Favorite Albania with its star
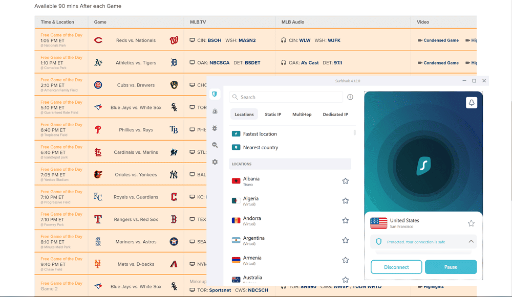This screenshot has height=297, width=512. [x=346, y=181]
